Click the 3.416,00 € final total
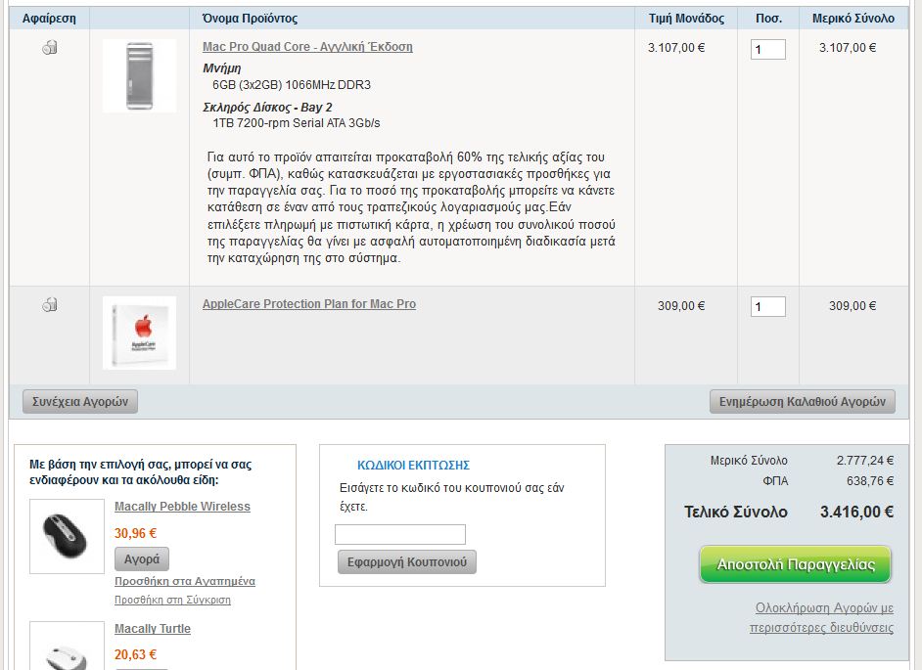The height and width of the screenshot is (670, 922). [x=856, y=512]
